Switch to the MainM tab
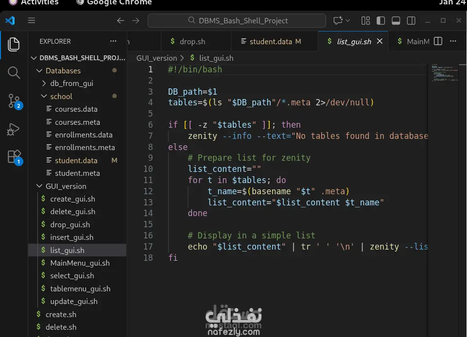Viewport: 467px width, 337px height. pos(414,41)
